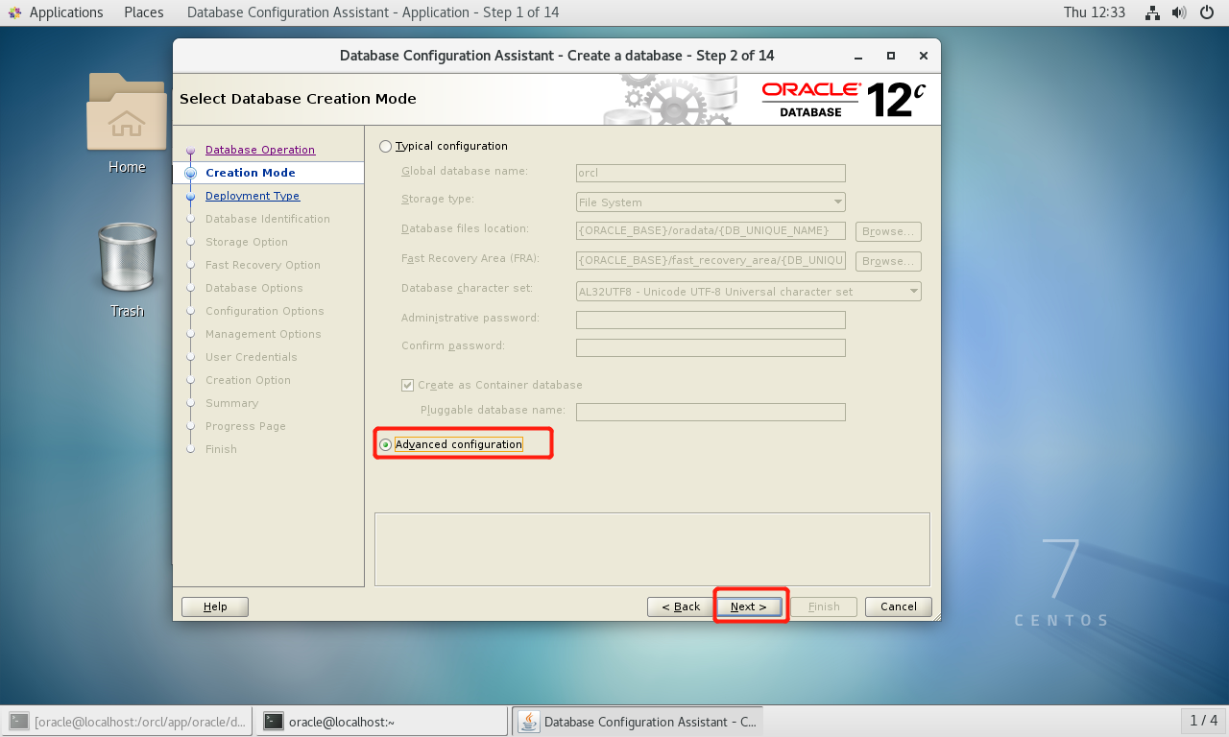
Task: Close the Database Configuration Assistant window
Action: tap(923, 56)
